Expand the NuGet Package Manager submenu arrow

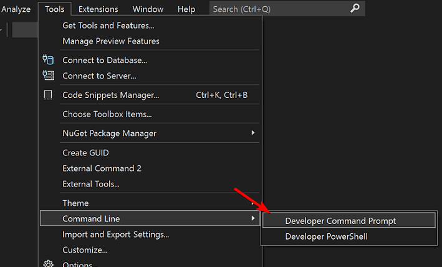click(252, 133)
